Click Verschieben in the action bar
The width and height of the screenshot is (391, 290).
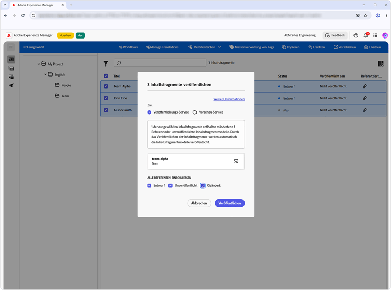tap(345, 47)
